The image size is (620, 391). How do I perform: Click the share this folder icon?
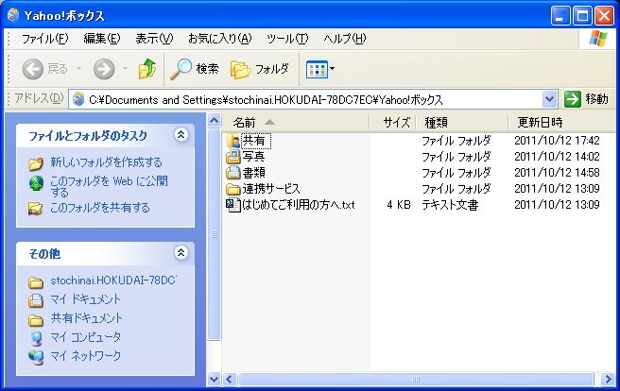[36, 209]
